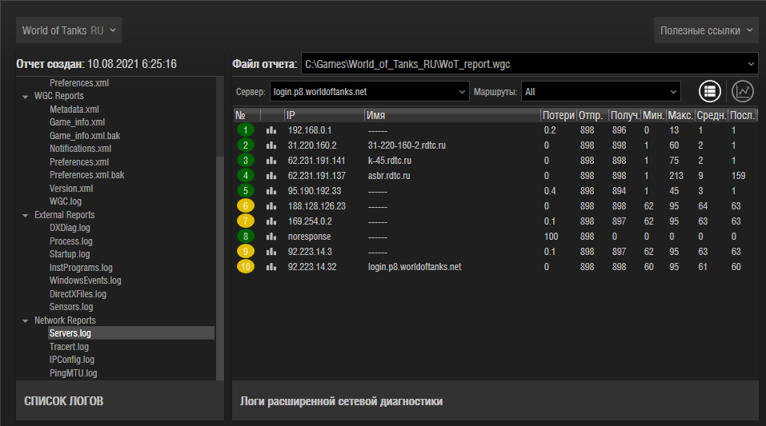The image size is (766, 426).
Task: Click bar chart icon for asbr.rdtc.ru row
Action: click(271, 176)
